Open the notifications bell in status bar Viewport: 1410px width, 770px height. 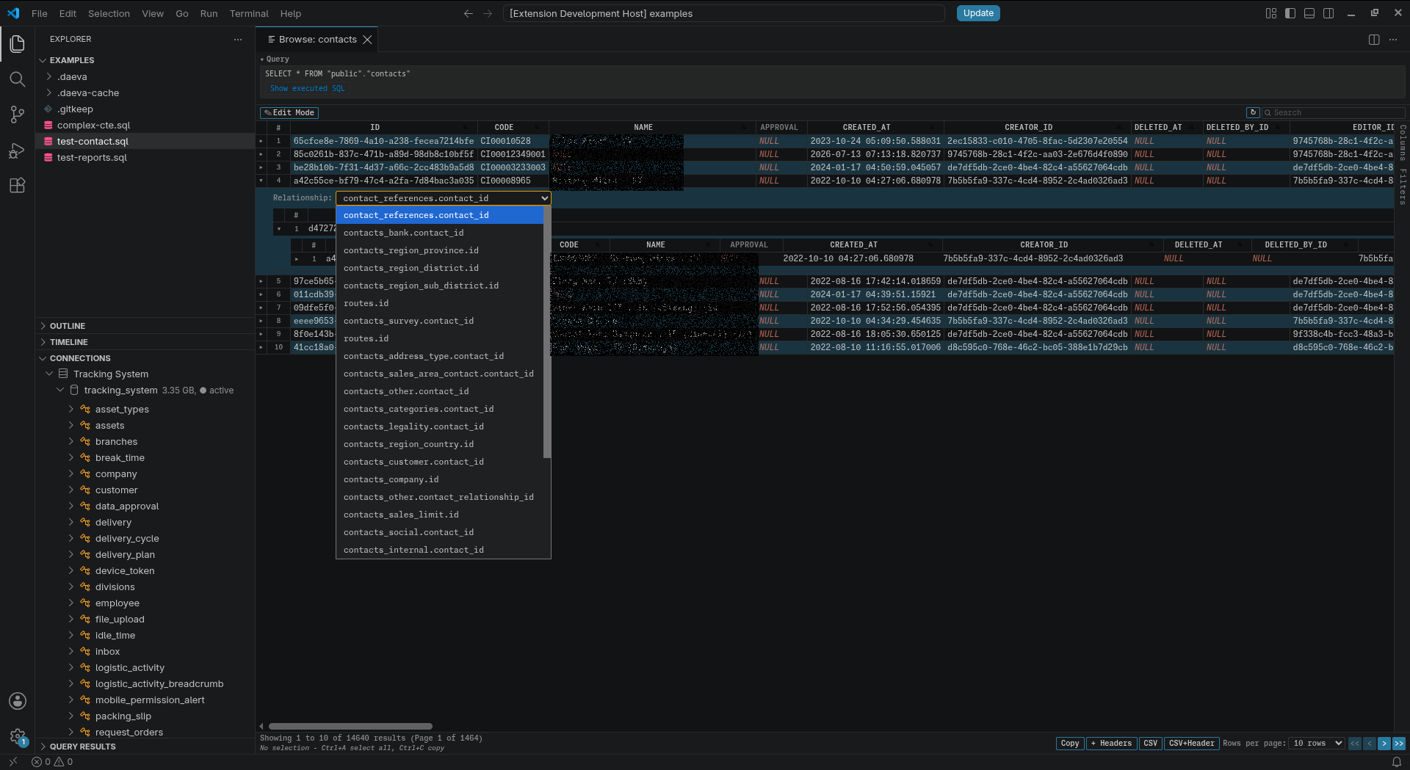point(1397,762)
